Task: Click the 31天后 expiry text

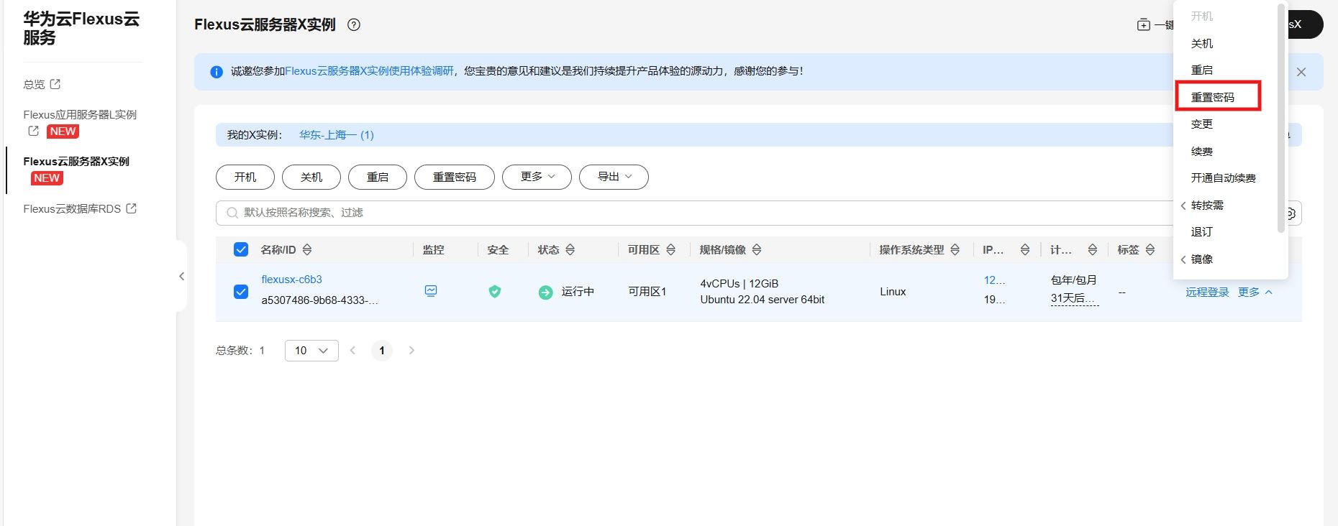Action: click(x=1074, y=298)
